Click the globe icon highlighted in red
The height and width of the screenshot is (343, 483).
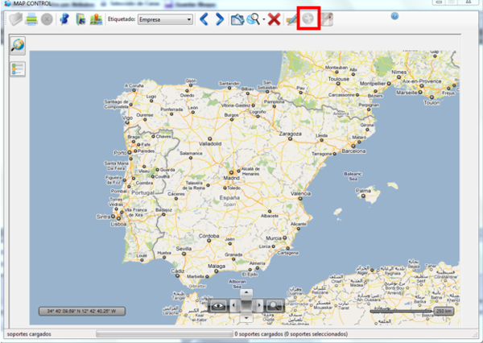pos(308,19)
